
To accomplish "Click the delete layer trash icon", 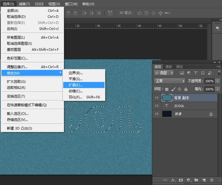I will coord(212,180).
